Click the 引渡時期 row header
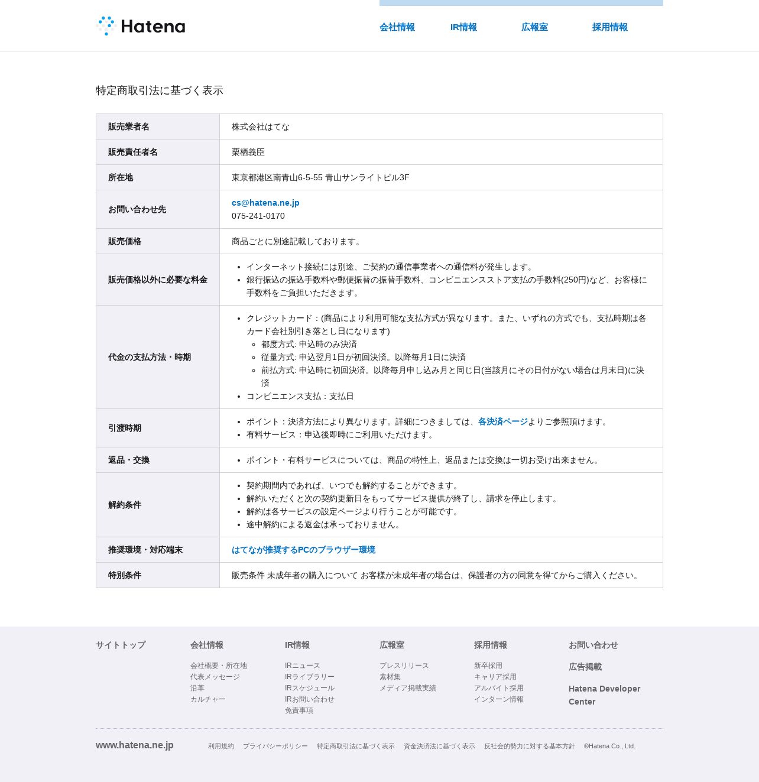759x782 pixels. (158, 428)
